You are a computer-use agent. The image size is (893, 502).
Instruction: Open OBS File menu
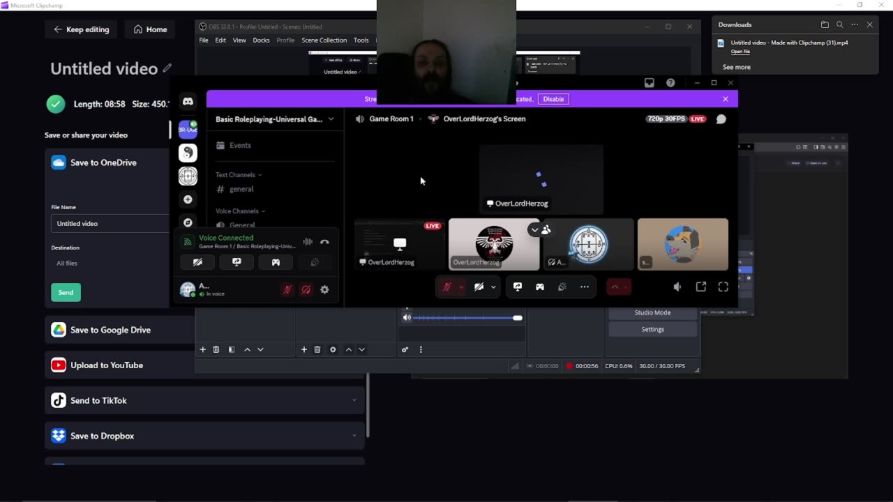point(204,40)
